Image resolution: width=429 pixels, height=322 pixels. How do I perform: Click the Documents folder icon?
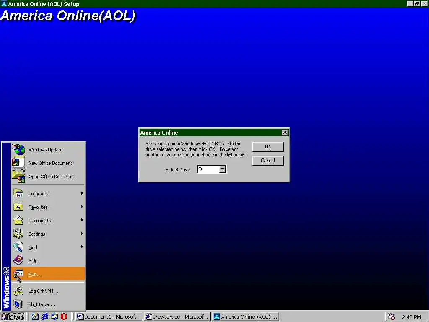tap(18, 221)
